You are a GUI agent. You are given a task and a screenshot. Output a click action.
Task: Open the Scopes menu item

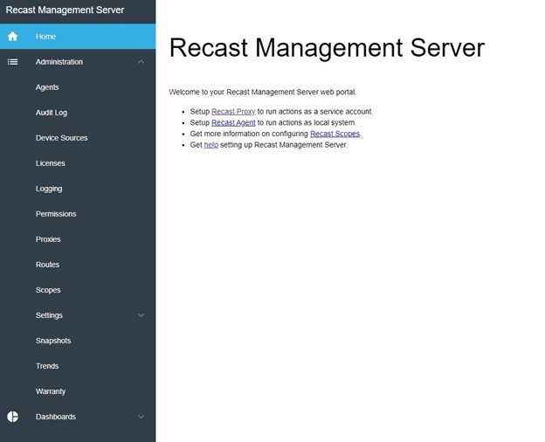(48, 290)
